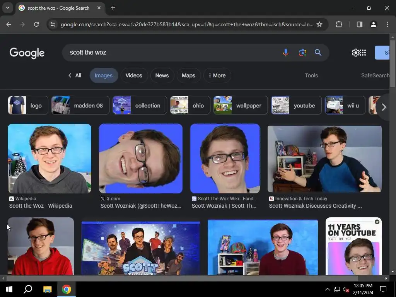Screen dimensions: 396x297
Task: Open the maroon sweater image thumbnail
Action: pyautogui.click(x=263, y=247)
